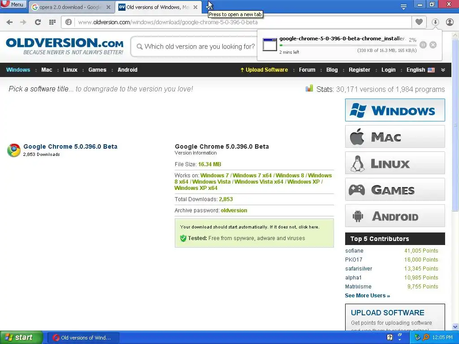Click the search magnifier icon

140,47
